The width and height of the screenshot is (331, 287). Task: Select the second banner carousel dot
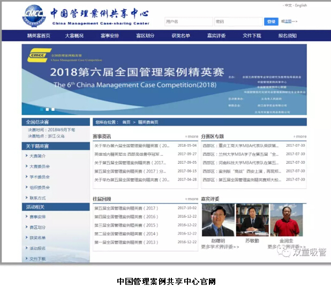pyautogui.click(x=47, y=109)
